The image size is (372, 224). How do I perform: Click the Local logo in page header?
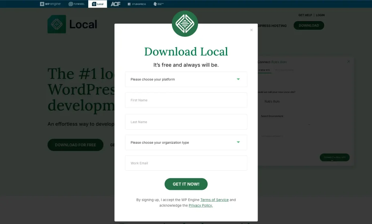(72, 24)
